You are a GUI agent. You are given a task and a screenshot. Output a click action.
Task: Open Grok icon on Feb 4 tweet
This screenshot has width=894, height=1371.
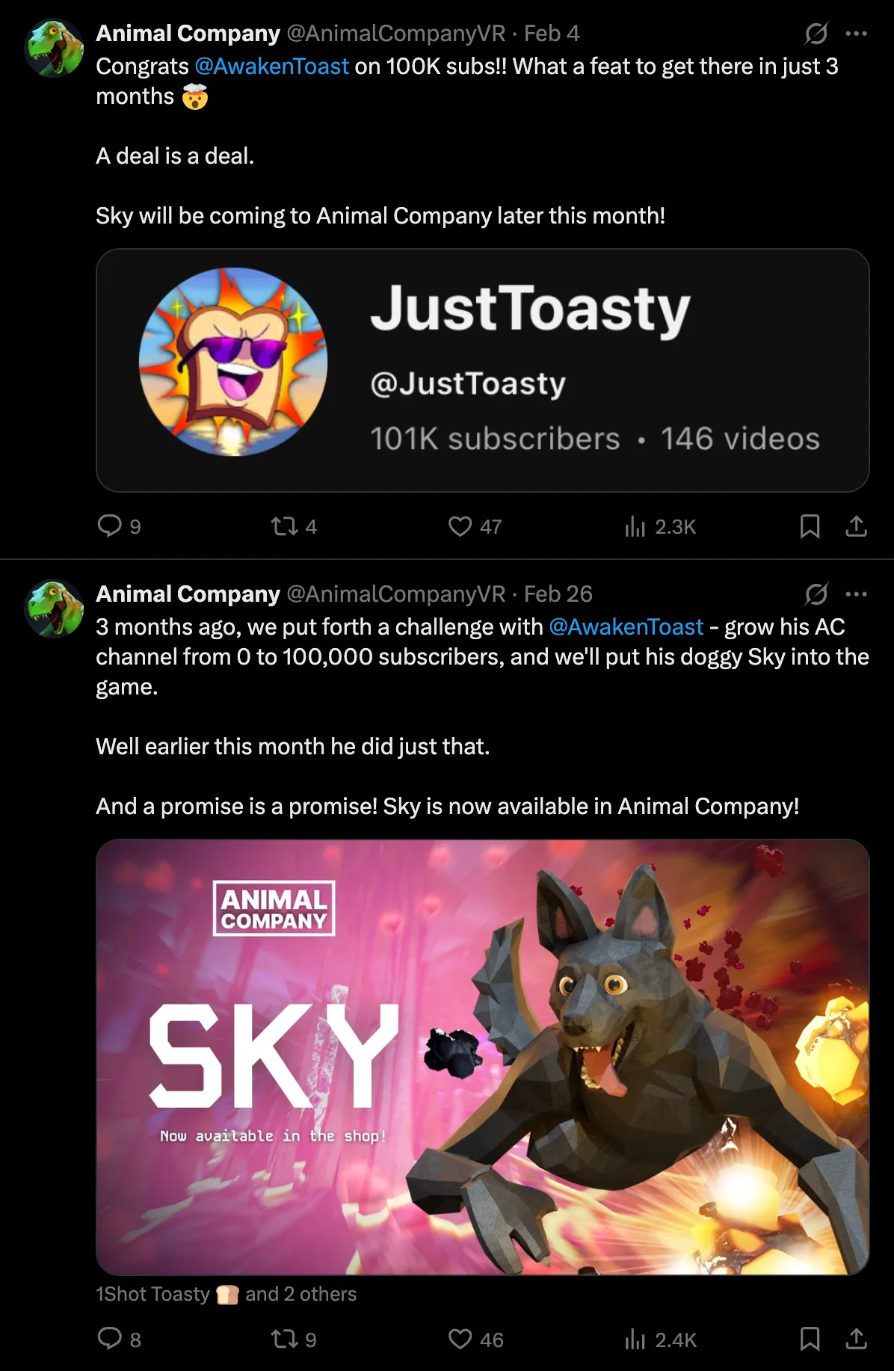point(816,33)
